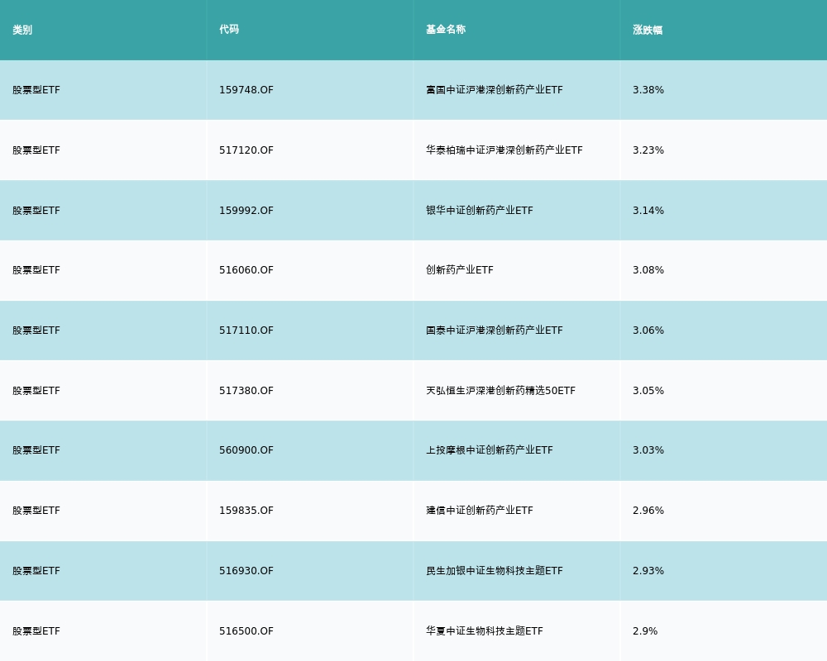Viewport: 827px width, 661px height.
Task: Click the 3.14% change value
Action: [x=648, y=211]
